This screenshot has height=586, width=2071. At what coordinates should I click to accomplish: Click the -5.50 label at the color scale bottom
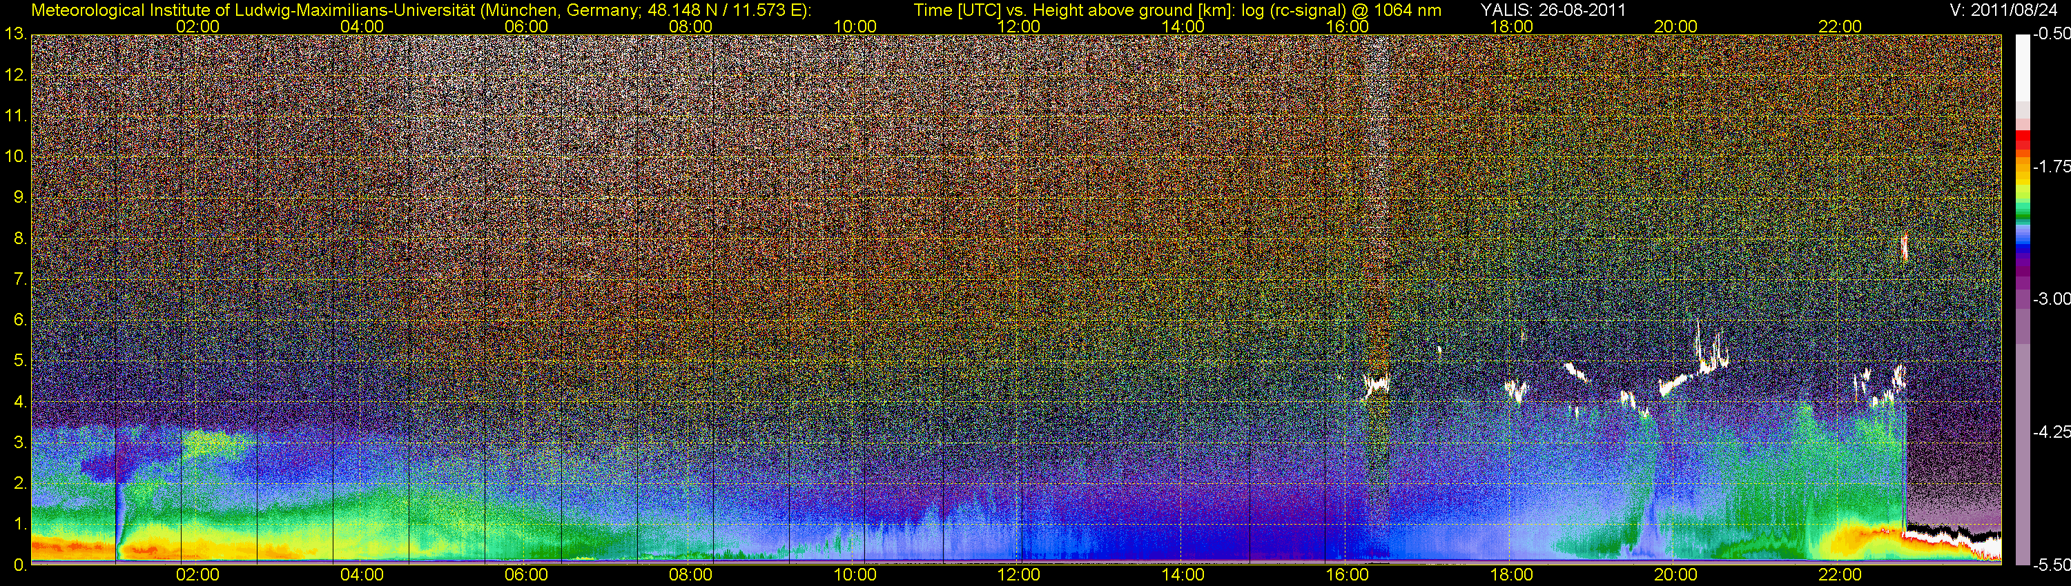[x=2051, y=565]
